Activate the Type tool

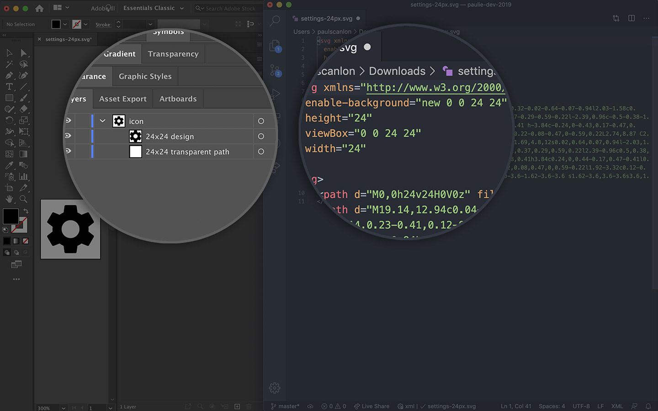click(9, 87)
